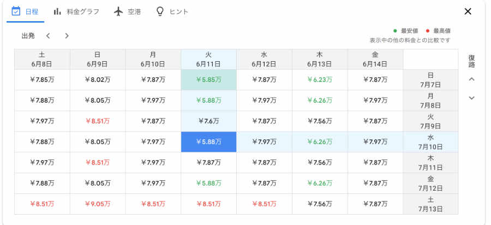491x225 pixels.
Task: Select 6月10日 departure column header
Action: click(153, 59)
